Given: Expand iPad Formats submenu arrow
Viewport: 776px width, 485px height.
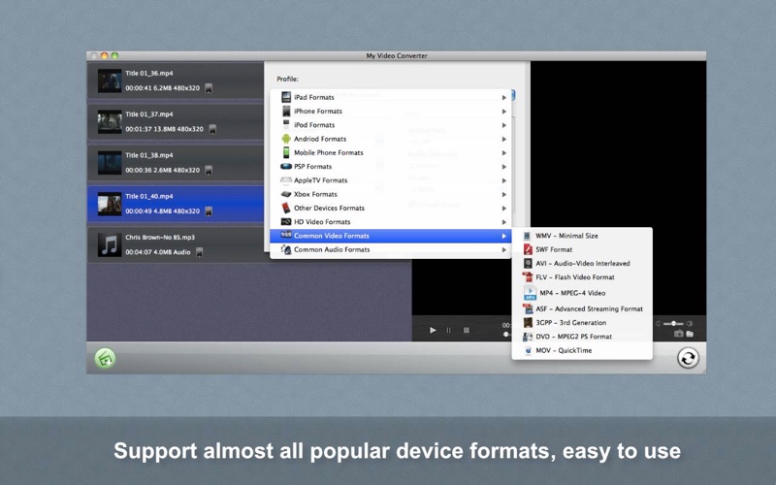Looking at the screenshot, I should click(503, 98).
